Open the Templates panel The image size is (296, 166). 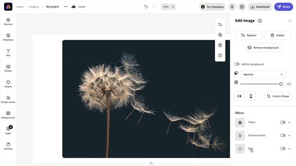(8, 37)
